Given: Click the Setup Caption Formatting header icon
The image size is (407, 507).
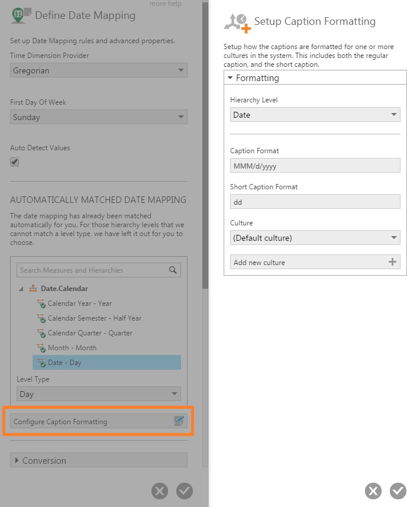Looking at the screenshot, I should [x=237, y=20].
